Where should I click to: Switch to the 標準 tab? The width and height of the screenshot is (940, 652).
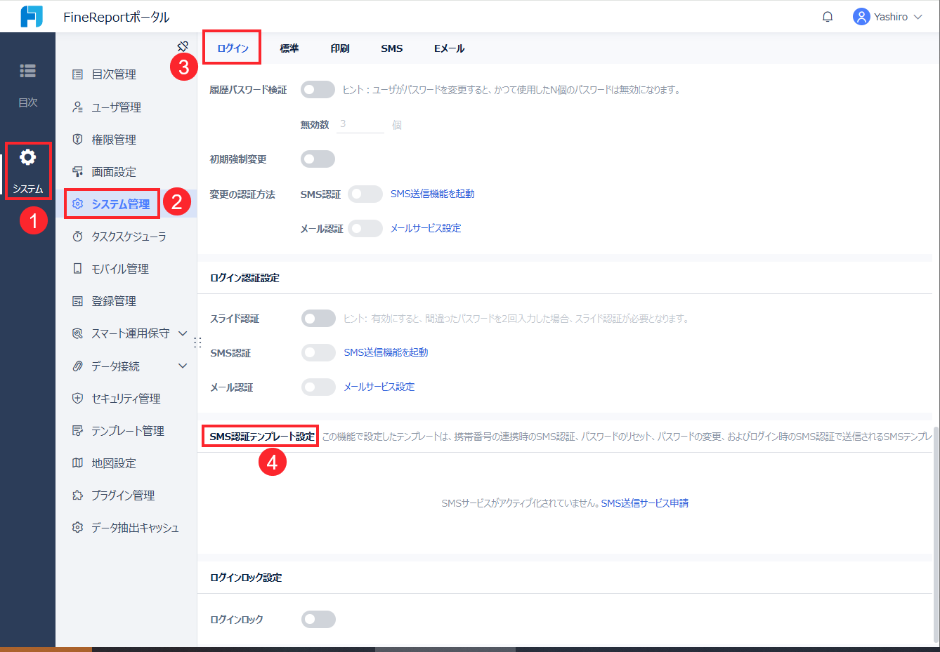pyautogui.click(x=289, y=48)
